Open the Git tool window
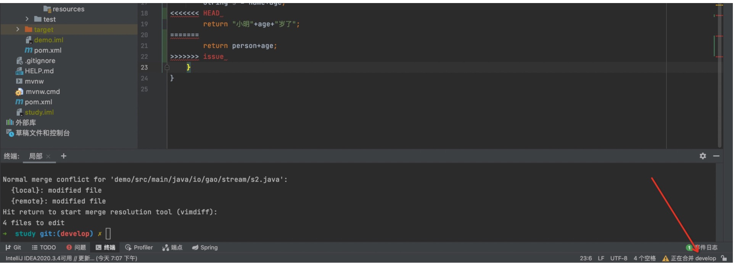This screenshot has height=264, width=734. point(13,248)
